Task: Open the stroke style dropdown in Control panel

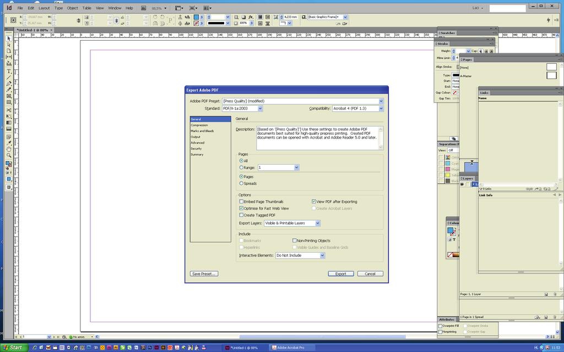Action: point(227,23)
